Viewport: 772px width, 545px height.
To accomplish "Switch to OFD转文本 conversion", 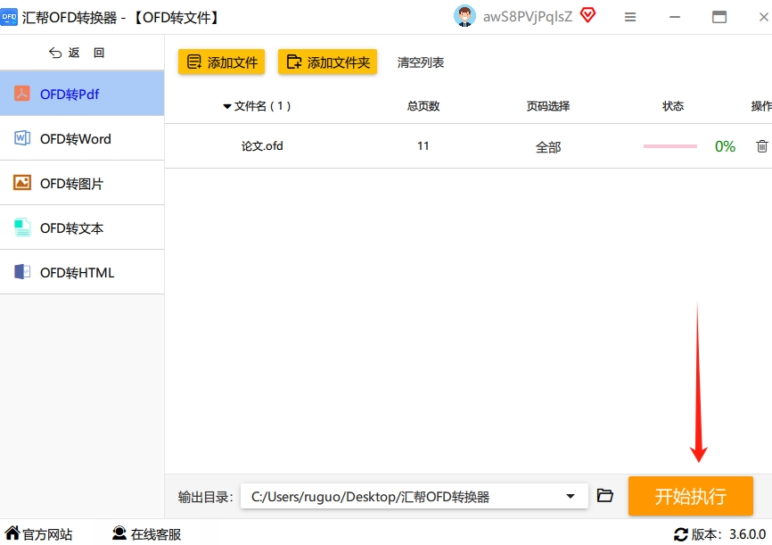I will point(82,227).
